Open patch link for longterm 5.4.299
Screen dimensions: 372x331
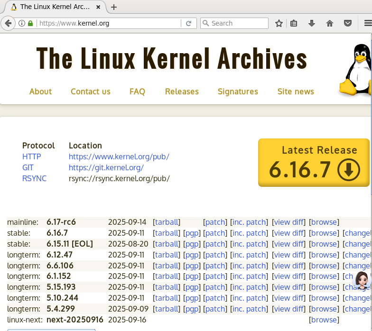[215, 309]
